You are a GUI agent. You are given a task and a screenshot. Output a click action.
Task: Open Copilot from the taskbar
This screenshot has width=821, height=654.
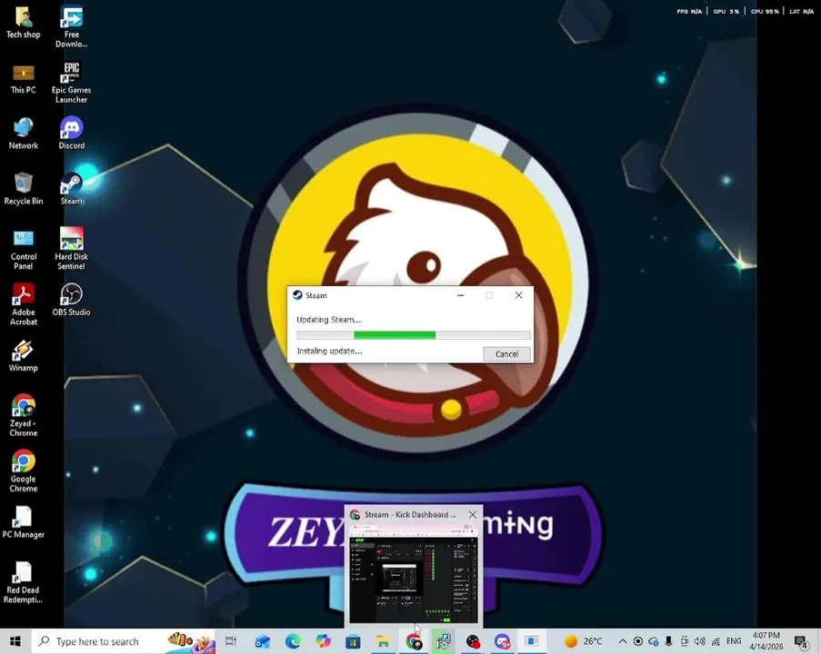point(323,641)
